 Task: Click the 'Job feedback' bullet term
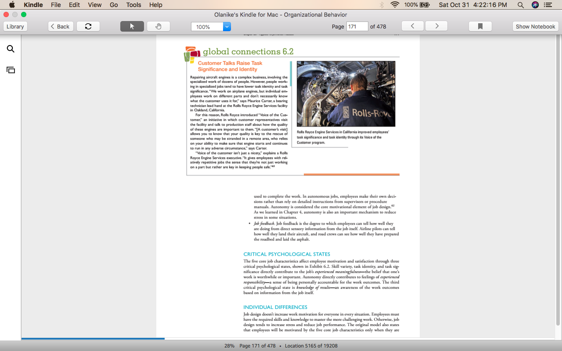[264, 224]
